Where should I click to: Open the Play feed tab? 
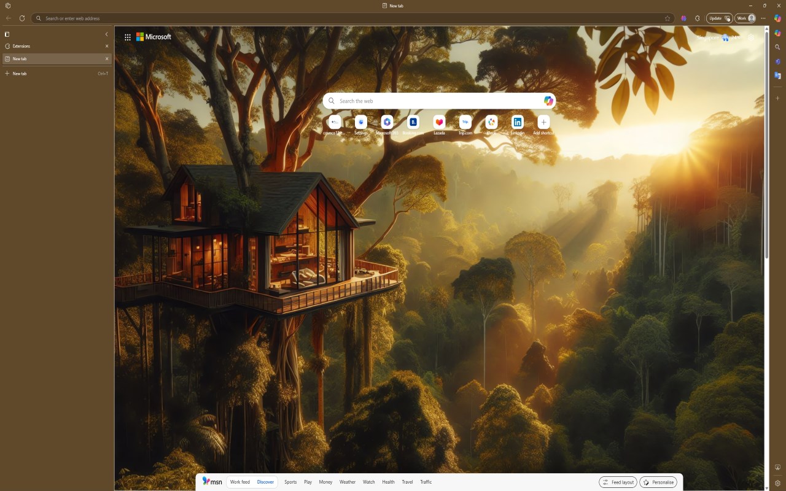coord(308,482)
